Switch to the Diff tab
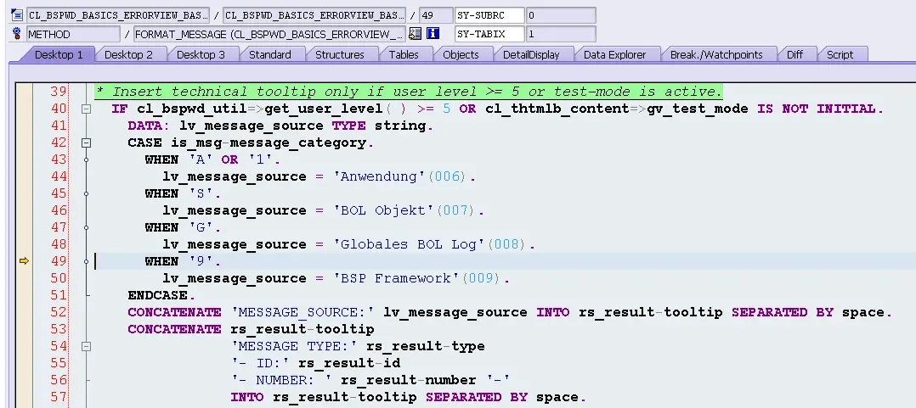 (x=794, y=55)
